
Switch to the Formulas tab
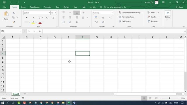click(x=47, y=7)
